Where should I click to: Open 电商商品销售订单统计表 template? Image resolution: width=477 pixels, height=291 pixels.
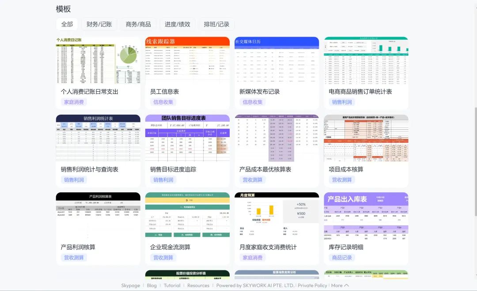click(366, 60)
